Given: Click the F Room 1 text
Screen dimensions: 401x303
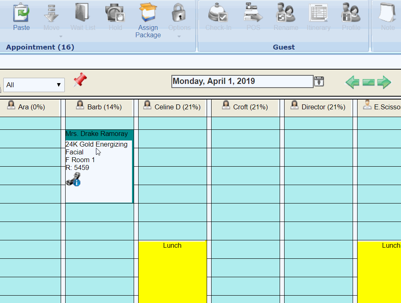Looking at the screenshot, I should pyautogui.click(x=80, y=160).
